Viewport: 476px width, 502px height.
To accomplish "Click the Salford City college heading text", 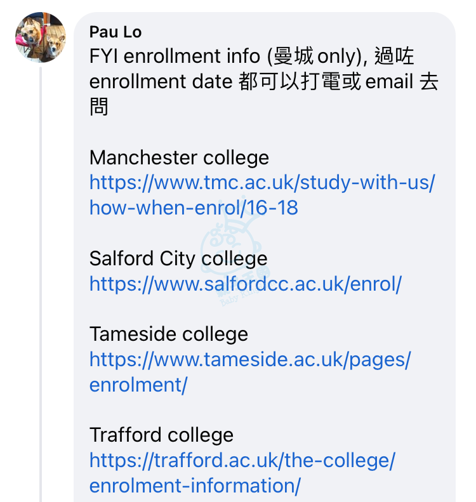I will click(178, 259).
